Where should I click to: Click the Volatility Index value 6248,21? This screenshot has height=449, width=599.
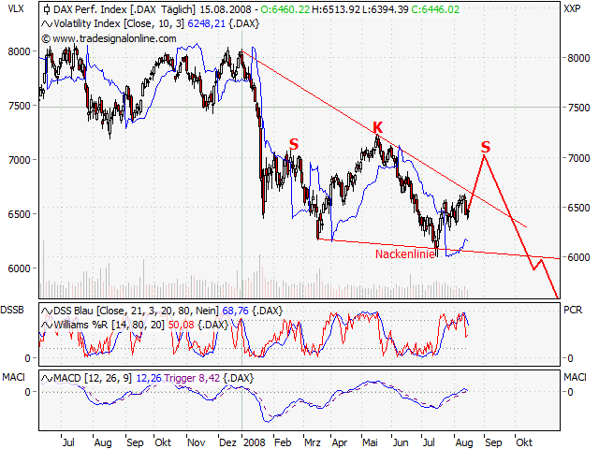click(206, 23)
